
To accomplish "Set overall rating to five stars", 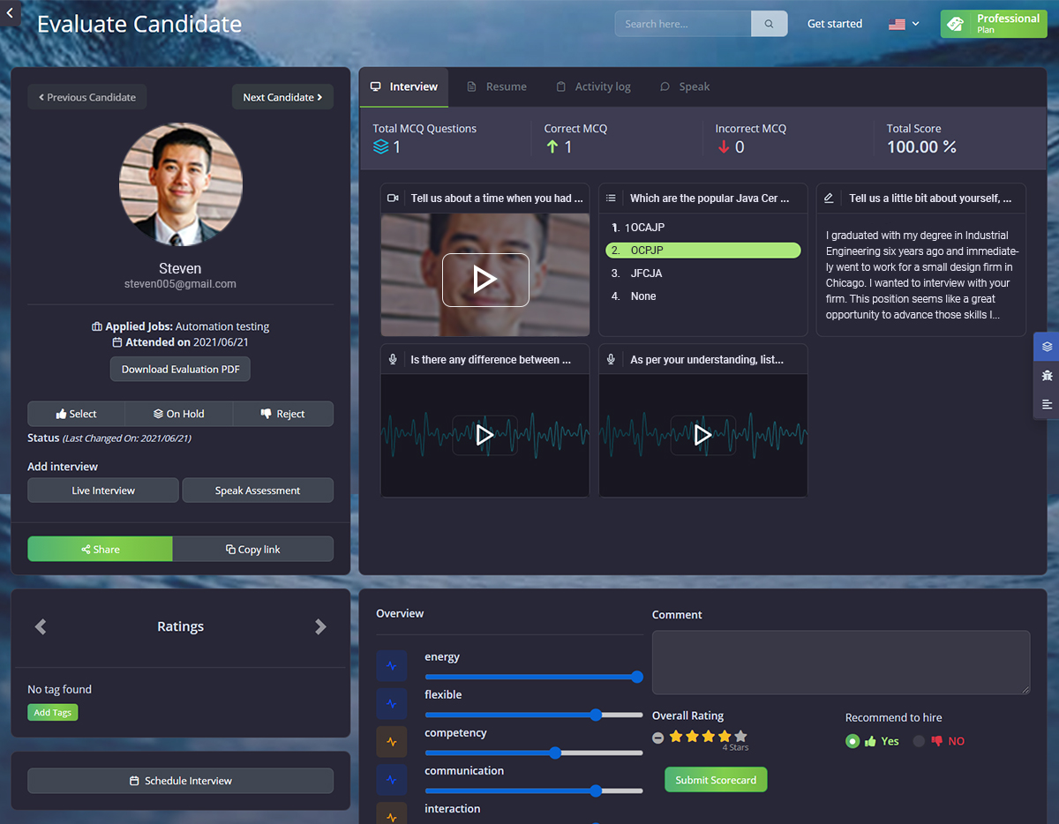I will (740, 736).
